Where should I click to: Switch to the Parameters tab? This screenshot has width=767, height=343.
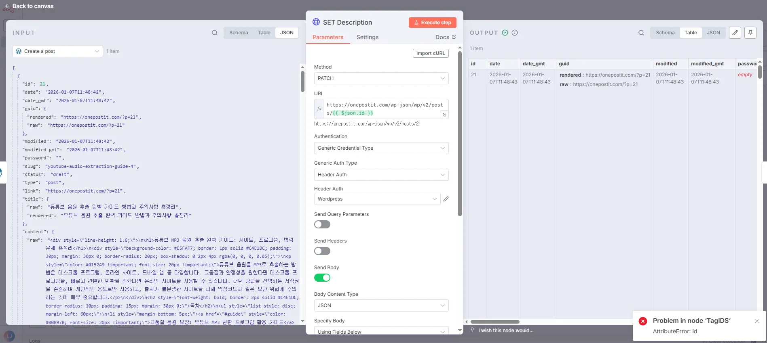coord(328,37)
